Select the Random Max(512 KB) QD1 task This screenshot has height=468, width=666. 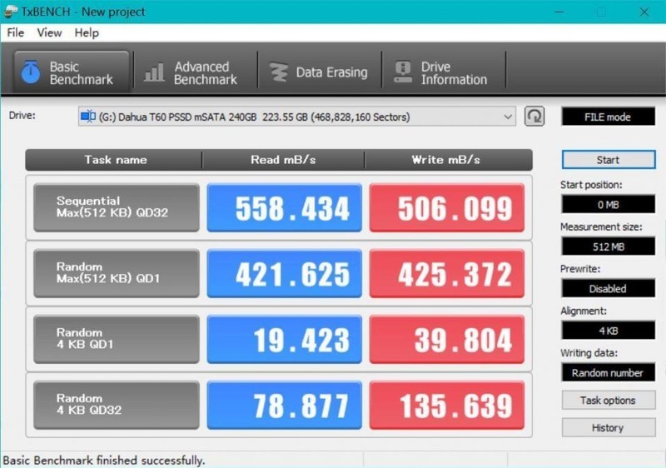[117, 273]
